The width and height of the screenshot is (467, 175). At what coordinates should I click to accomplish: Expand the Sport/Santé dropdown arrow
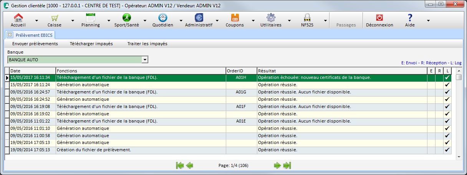(x=145, y=20)
